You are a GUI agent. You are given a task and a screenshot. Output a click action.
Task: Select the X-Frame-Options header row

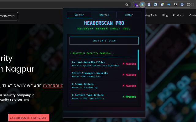pos(104,86)
